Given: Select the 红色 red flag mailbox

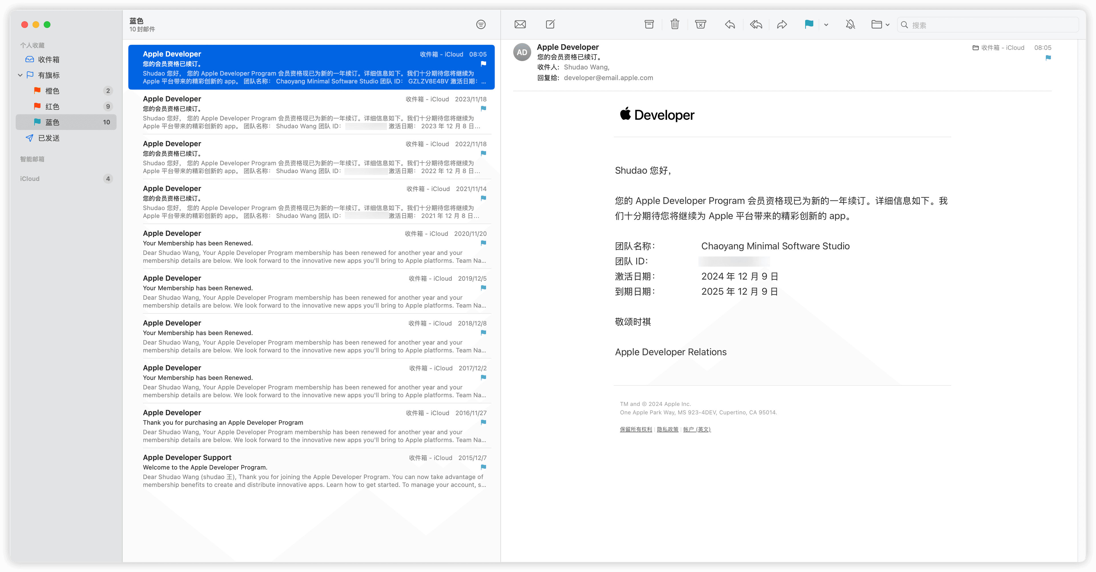Looking at the screenshot, I should click(52, 106).
